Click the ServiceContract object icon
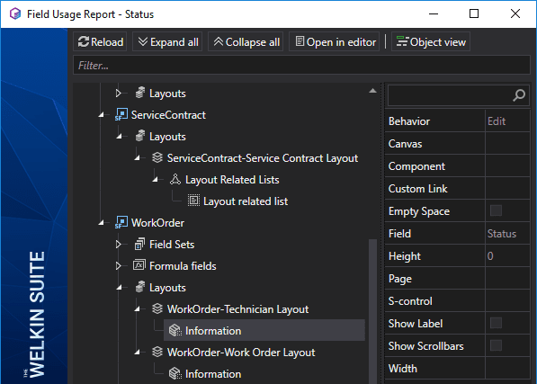Viewport: 537px width, 384px height. click(121, 114)
